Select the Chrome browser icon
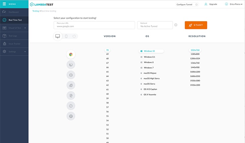245x143 pixels. [71, 54]
